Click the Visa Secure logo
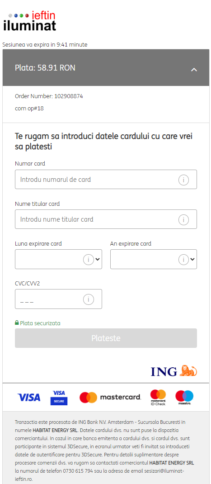The width and height of the screenshot is (211, 484). click(59, 398)
